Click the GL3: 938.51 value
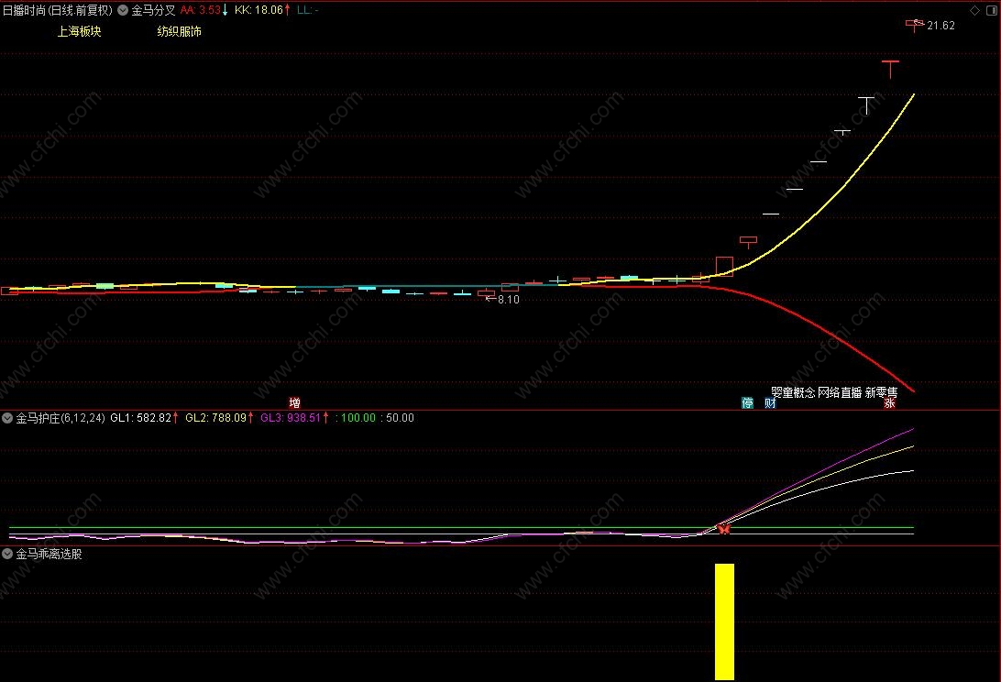This screenshot has width=1001, height=682. [294, 418]
